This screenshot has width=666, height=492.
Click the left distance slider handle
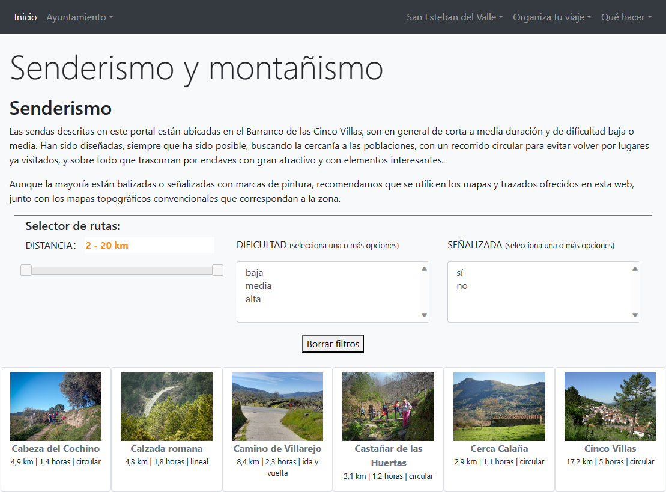[x=26, y=270]
